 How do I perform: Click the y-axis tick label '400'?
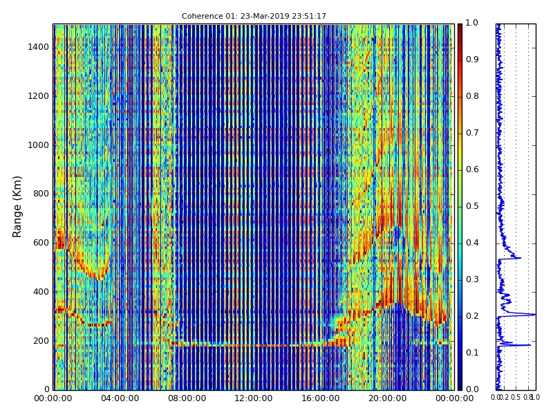(41, 292)
